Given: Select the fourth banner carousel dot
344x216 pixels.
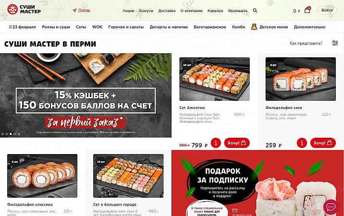Looking at the screenshot, I should pos(15,134).
